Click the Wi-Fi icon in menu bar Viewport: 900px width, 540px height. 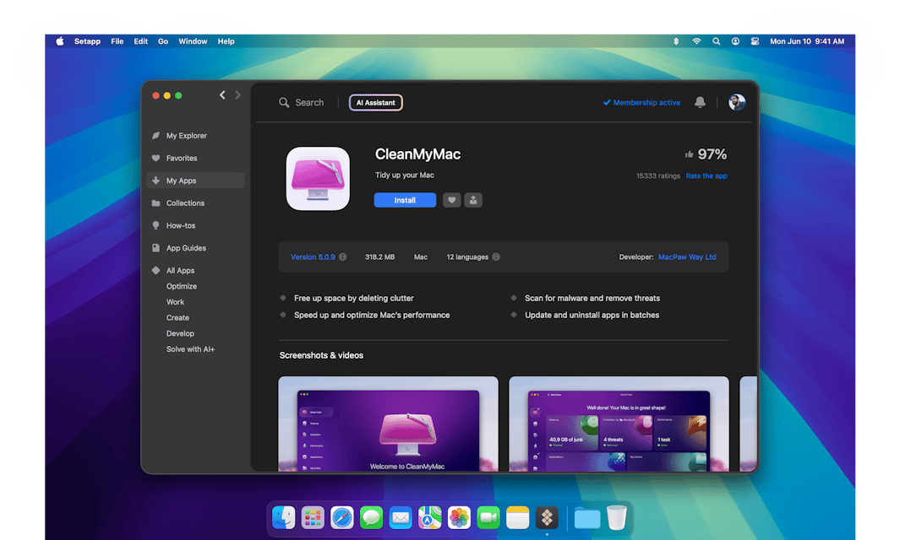tap(696, 41)
